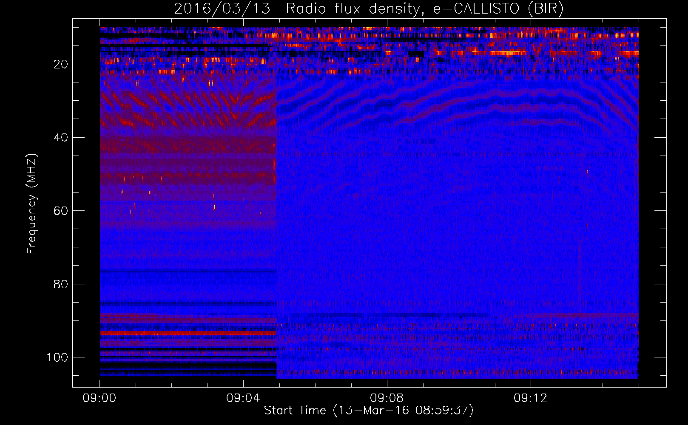Click the 100 frequency tick label
This screenshot has width=688, height=425.
tap(58, 357)
